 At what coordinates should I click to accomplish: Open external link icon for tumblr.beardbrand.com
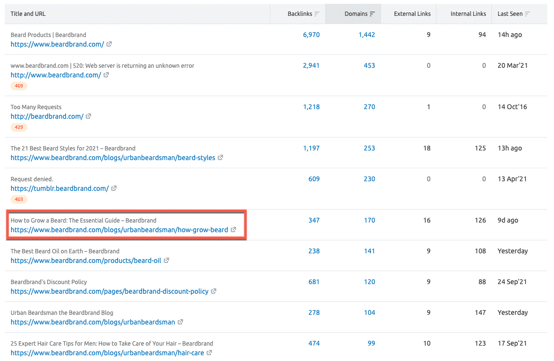114,188
